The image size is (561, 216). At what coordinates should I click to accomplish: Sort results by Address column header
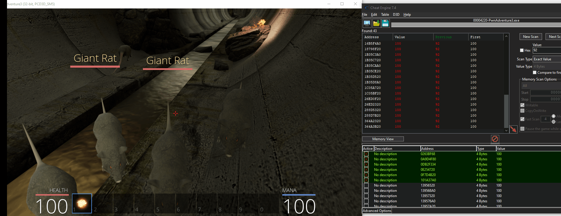click(377, 37)
